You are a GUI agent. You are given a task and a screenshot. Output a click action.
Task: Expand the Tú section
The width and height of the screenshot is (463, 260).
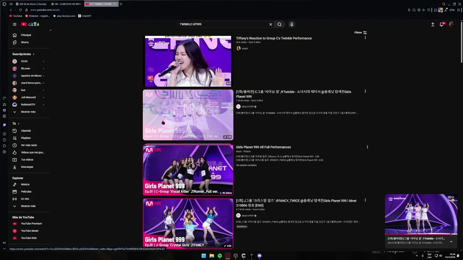pos(16,123)
